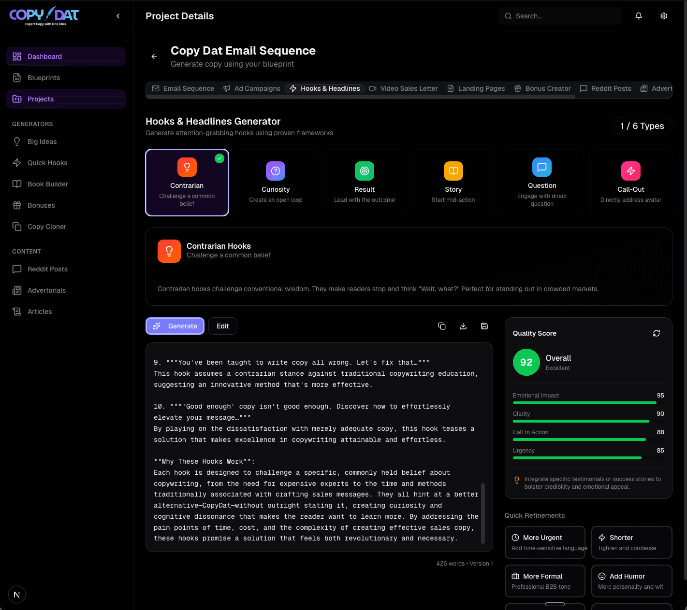
Task: Go back using the arrow beside title
Action: pos(154,57)
